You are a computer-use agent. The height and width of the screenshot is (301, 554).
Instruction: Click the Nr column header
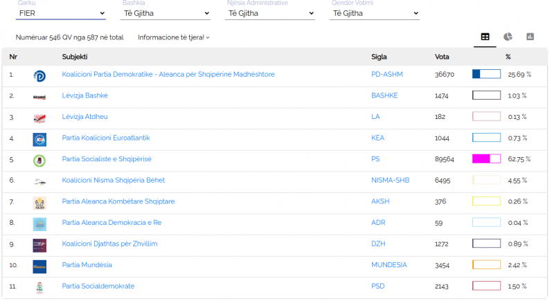pos(13,57)
